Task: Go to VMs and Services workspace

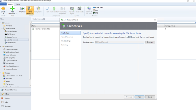Action: pyautogui.click(x=15, y=90)
